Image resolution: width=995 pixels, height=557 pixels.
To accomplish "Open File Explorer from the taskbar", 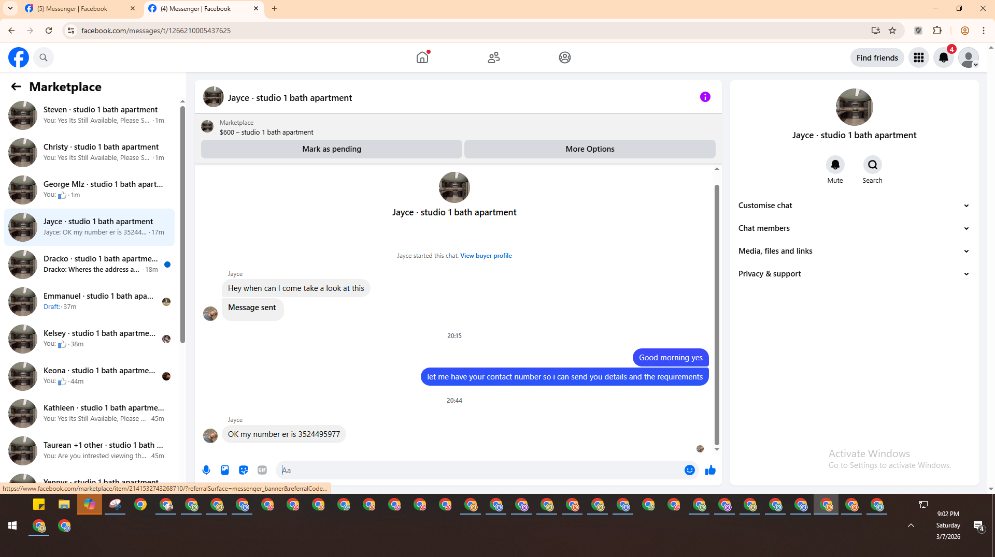I will (x=64, y=505).
